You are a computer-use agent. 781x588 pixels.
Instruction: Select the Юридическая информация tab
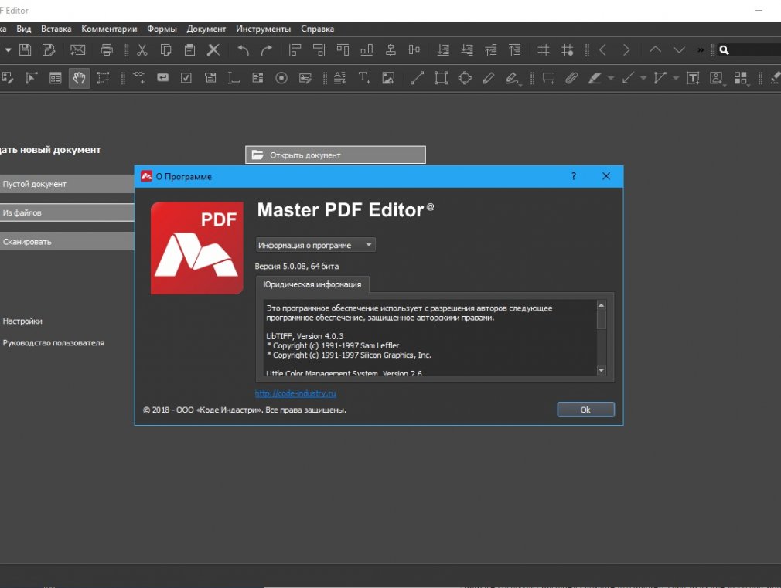312,284
